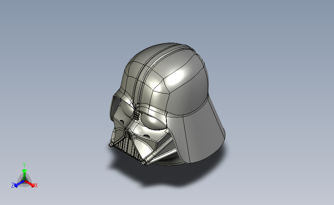Click the blue Z axis of the triad

[x=20, y=184]
